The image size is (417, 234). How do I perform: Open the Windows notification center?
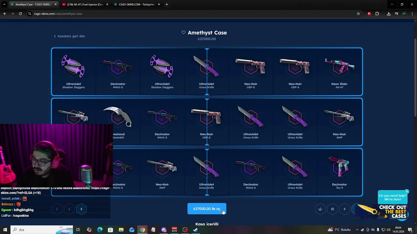click(410, 230)
